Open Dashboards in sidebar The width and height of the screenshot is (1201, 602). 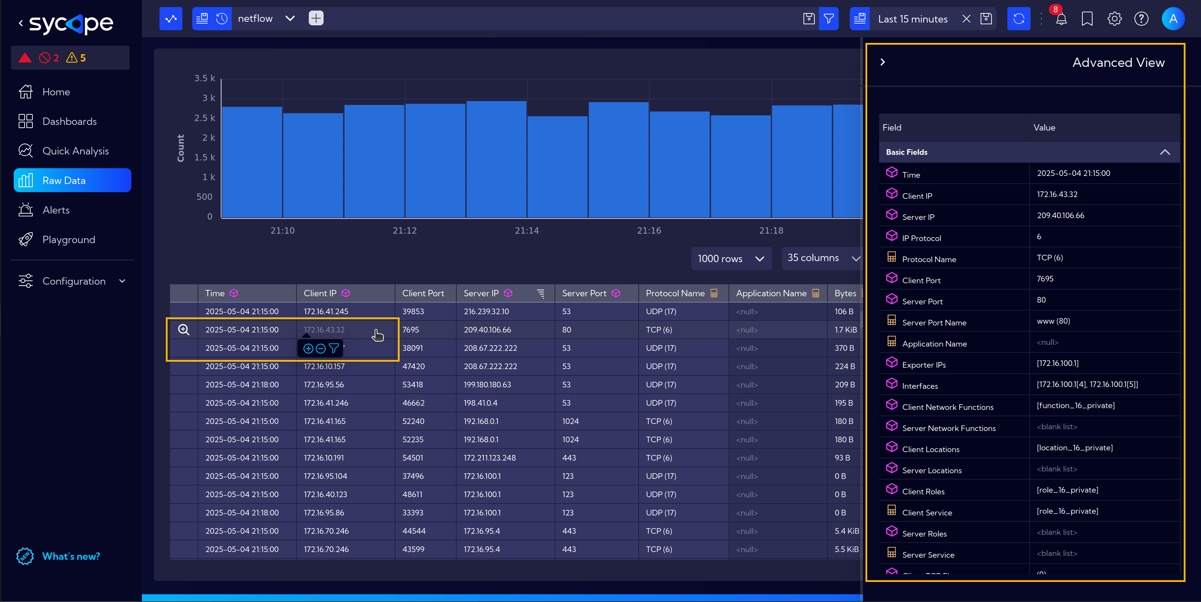72,121
